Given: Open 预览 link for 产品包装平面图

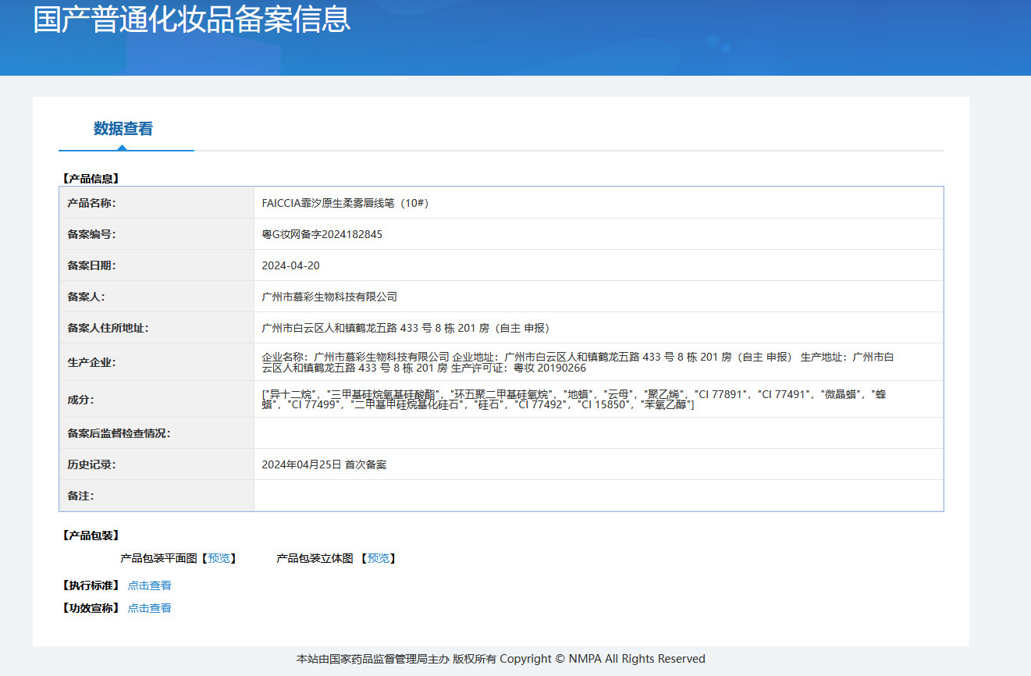Looking at the screenshot, I should click(x=219, y=558).
